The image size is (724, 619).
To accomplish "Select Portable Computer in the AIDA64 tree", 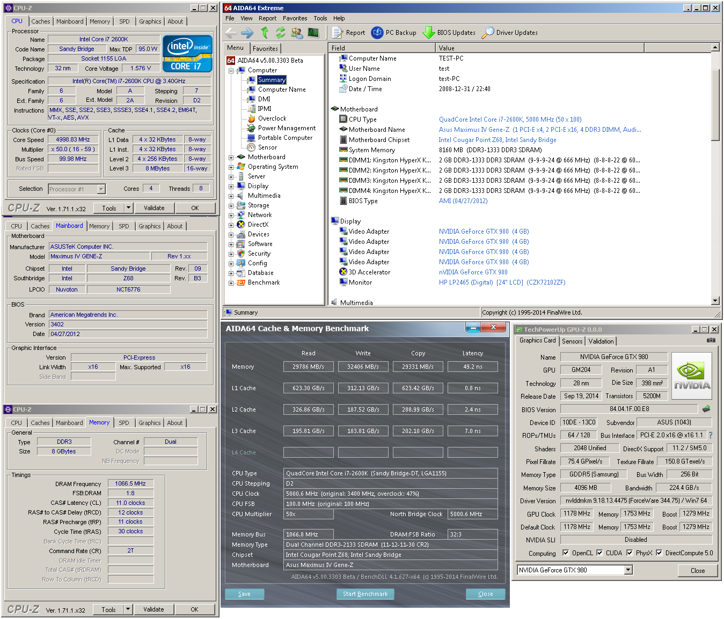I will 280,138.
